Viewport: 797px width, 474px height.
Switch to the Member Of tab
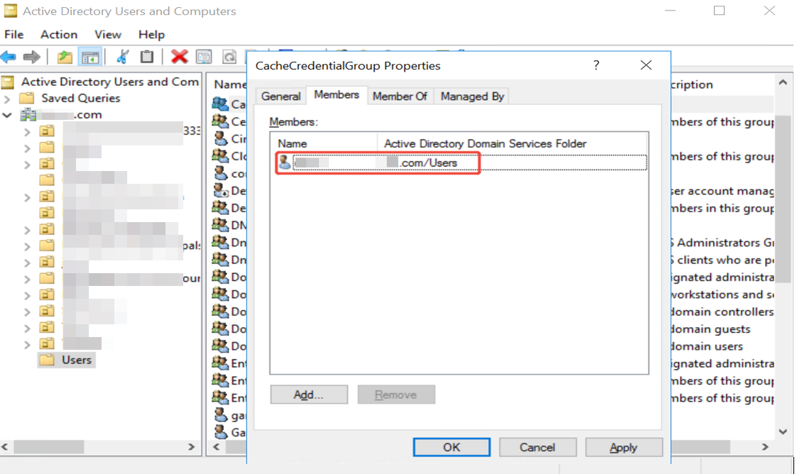399,97
